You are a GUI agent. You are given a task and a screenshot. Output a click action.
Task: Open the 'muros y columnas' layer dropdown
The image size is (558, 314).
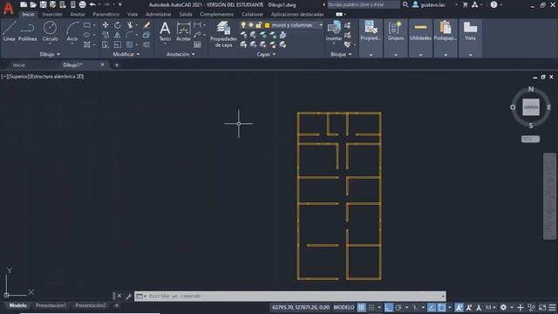click(321, 25)
